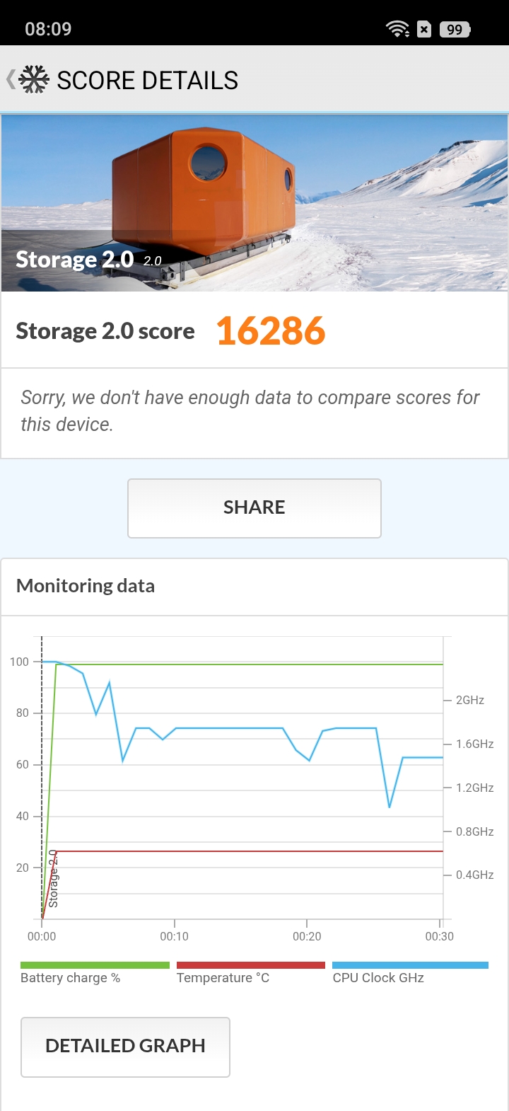Viewport: 509px width, 1111px height.
Task: Tap the Monitoring data section header
Action: tap(86, 586)
